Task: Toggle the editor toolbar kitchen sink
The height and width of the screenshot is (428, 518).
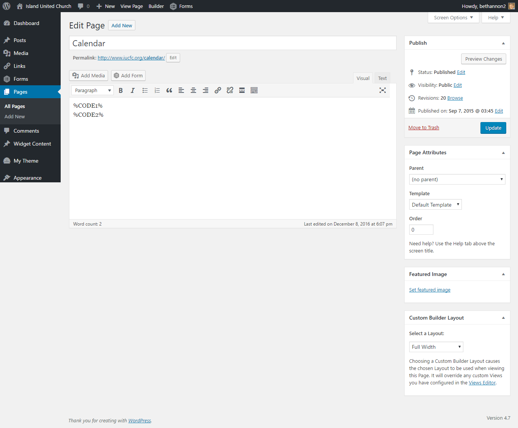Action: [254, 90]
